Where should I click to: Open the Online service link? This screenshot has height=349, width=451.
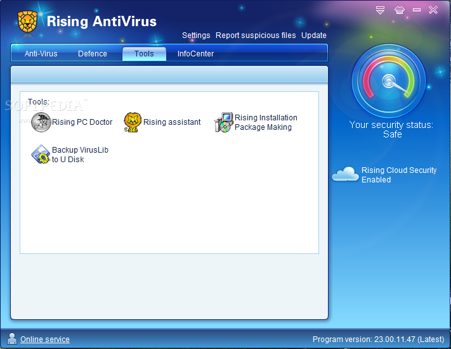pyautogui.click(x=45, y=339)
